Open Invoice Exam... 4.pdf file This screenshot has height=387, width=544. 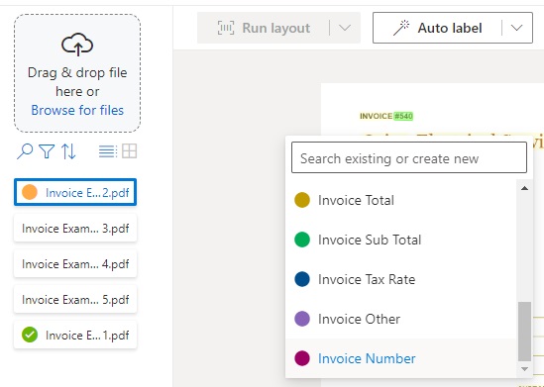[75, 263]
